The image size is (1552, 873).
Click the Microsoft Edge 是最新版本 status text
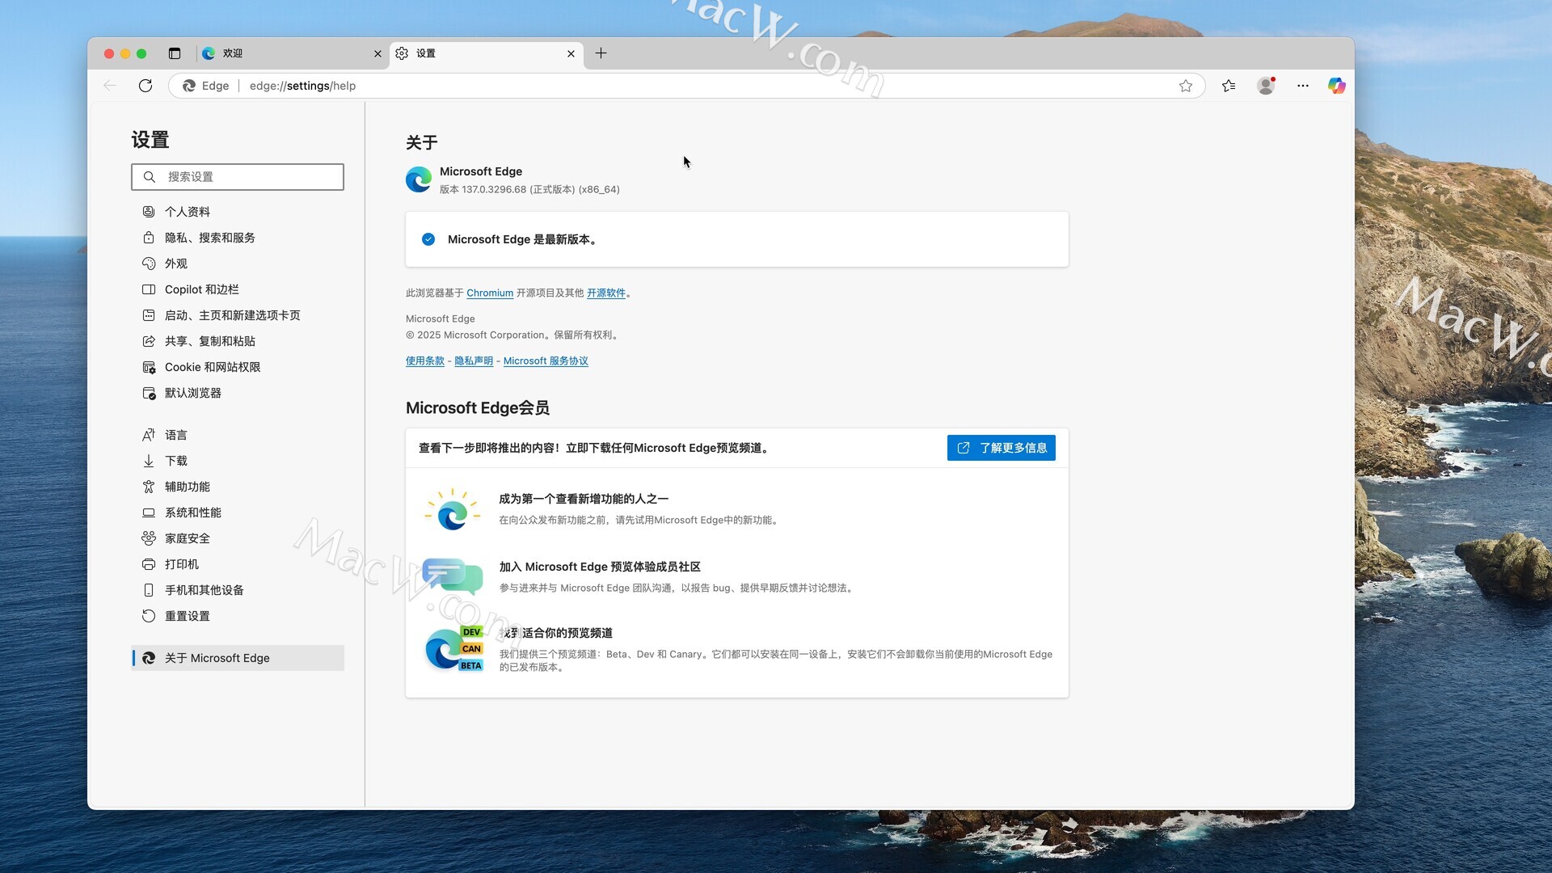tap(523, 240)
